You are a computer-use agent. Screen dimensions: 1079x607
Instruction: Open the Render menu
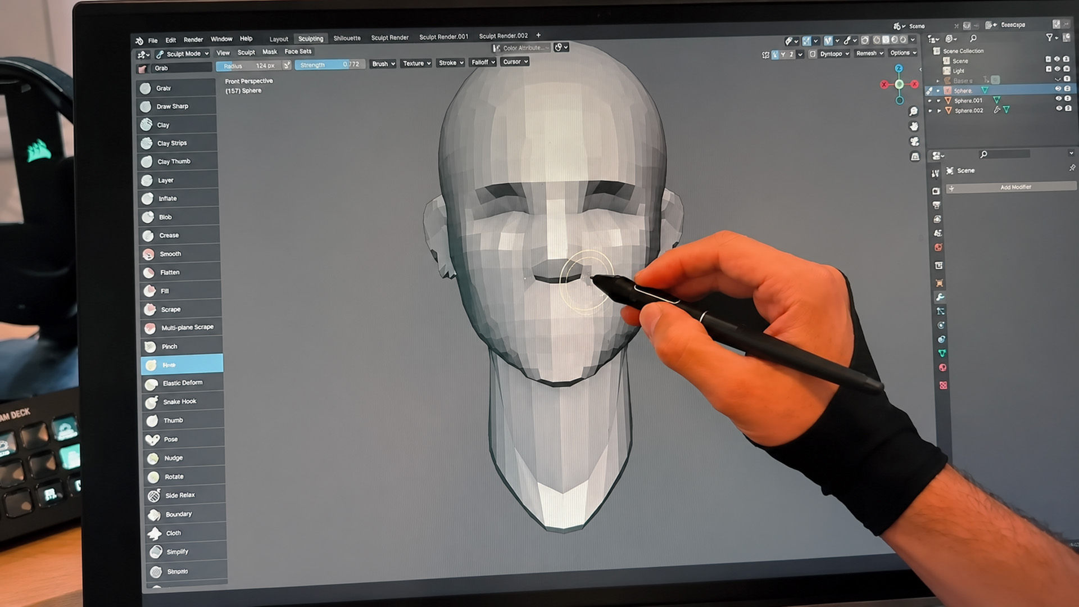193,39
